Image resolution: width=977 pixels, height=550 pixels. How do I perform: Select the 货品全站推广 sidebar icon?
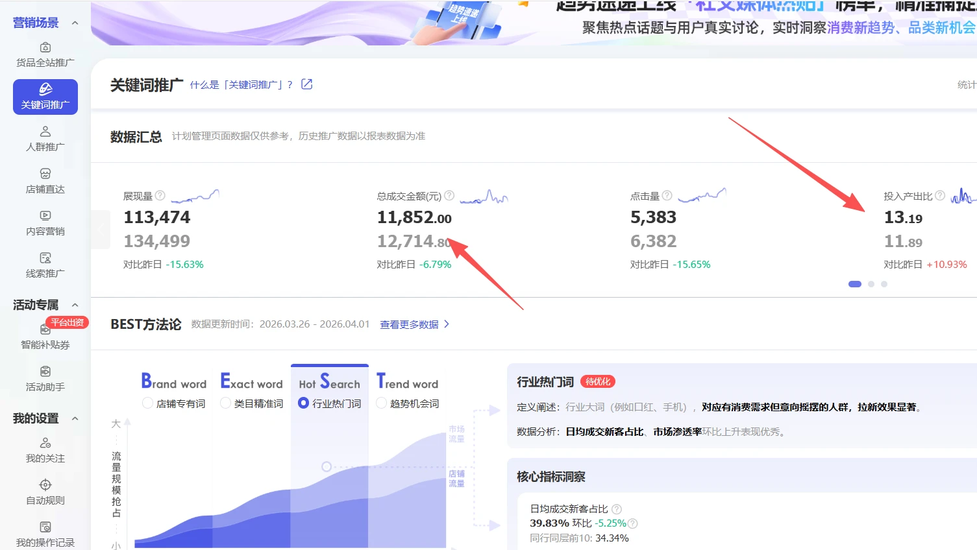coord(45,47)
